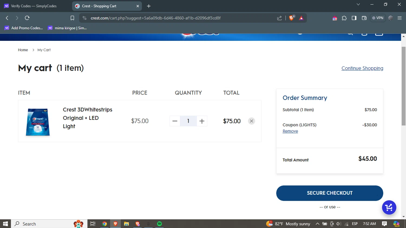The height and width of the screenshot is (228, 406).
Task: Open the notification center icon
Action: (x=384, y=224)
